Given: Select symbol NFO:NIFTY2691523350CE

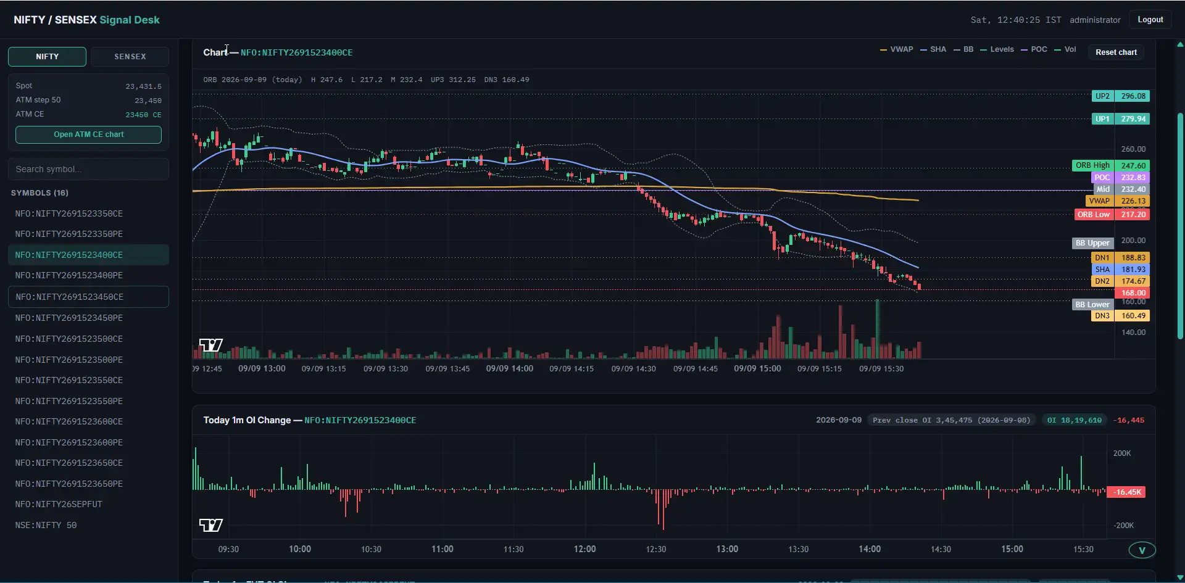Looking at the screenshot, I should point(88,213).
